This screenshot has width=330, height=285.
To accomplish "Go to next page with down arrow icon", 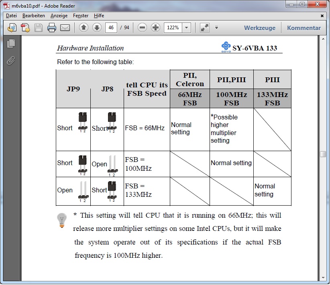I will (x=96, y=27).
